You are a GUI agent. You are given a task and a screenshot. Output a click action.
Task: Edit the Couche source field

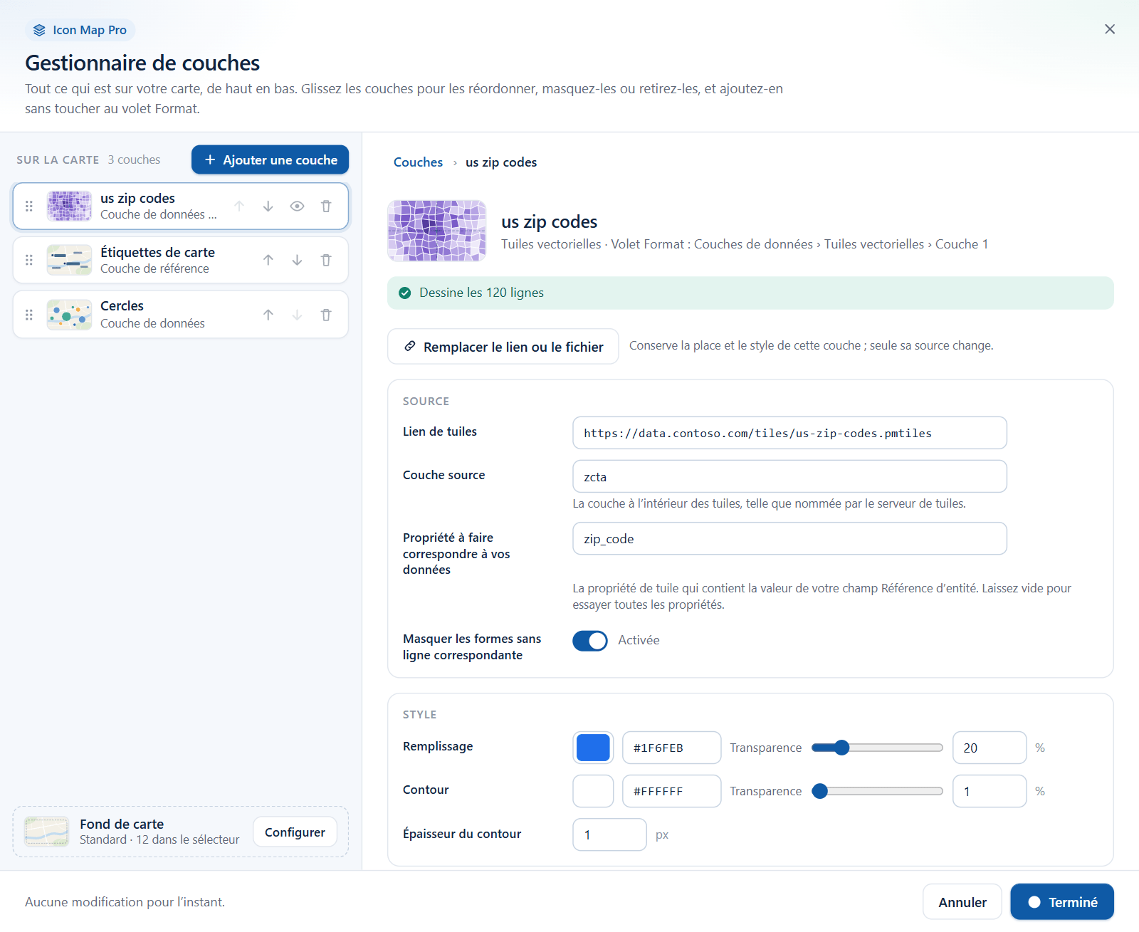[x=789, y=476]
